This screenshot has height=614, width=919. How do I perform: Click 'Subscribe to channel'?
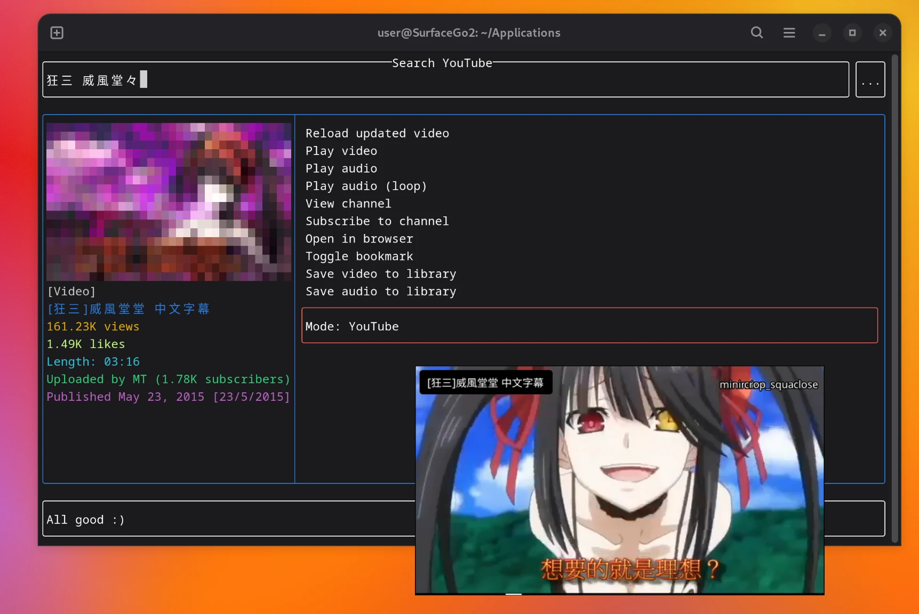[377, 221]
